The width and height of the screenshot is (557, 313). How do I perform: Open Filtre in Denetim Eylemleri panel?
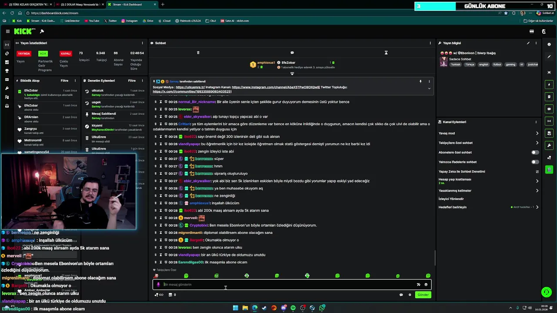click(132, 80)
